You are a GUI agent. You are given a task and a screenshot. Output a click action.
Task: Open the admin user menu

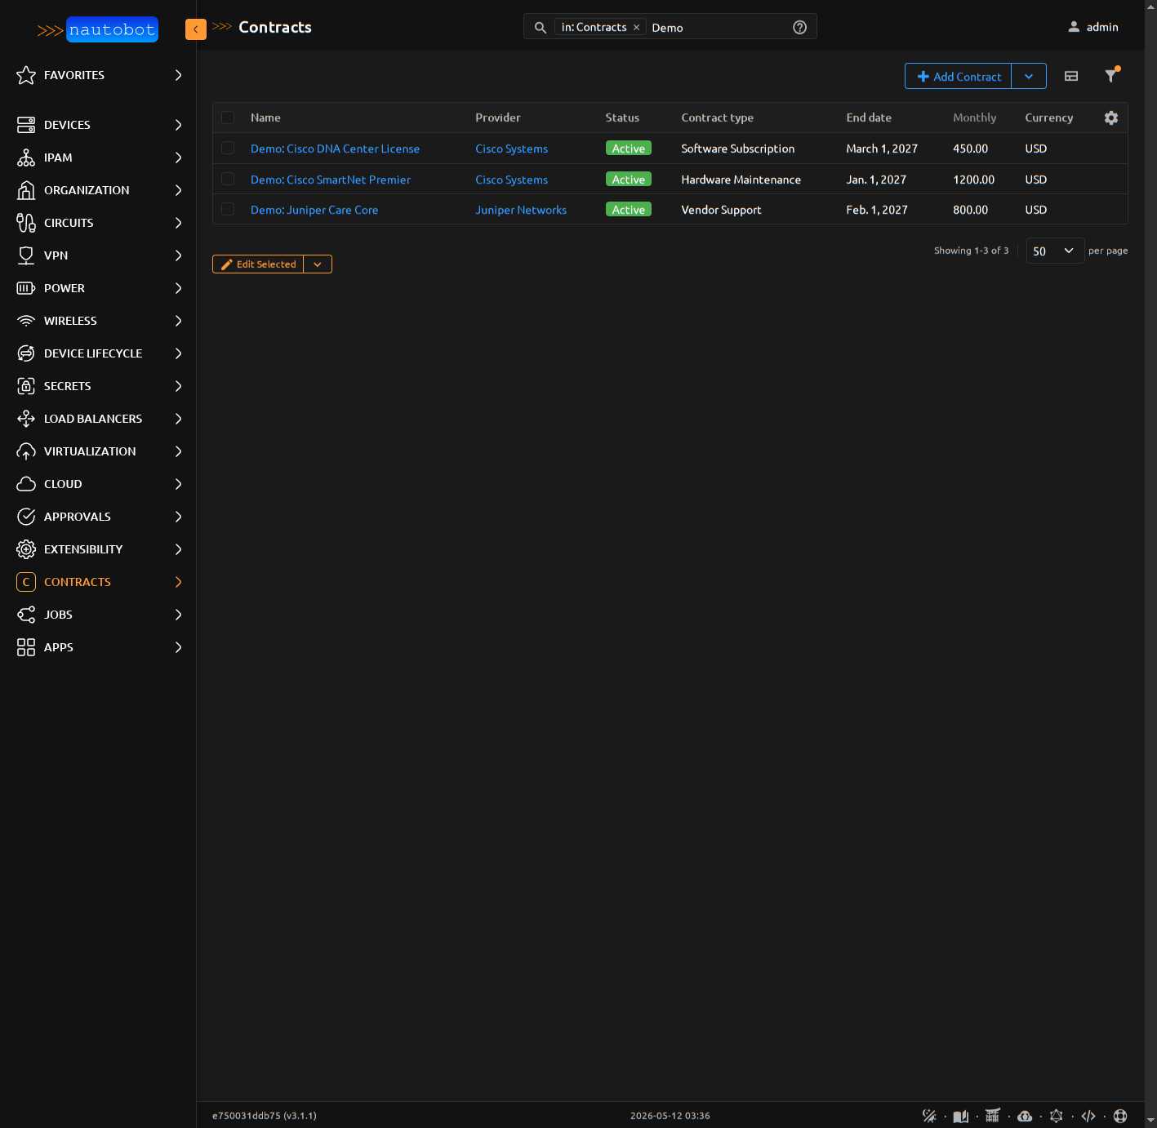coord(1092,27)
